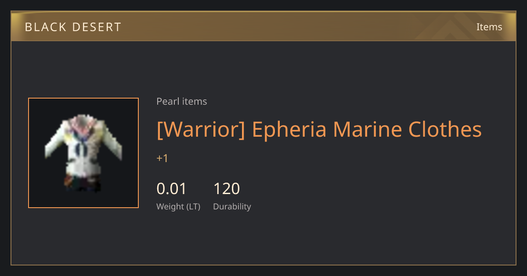Click the word Clothes in the item name
This screenshot has width=527, height=276.
[445, 129]
